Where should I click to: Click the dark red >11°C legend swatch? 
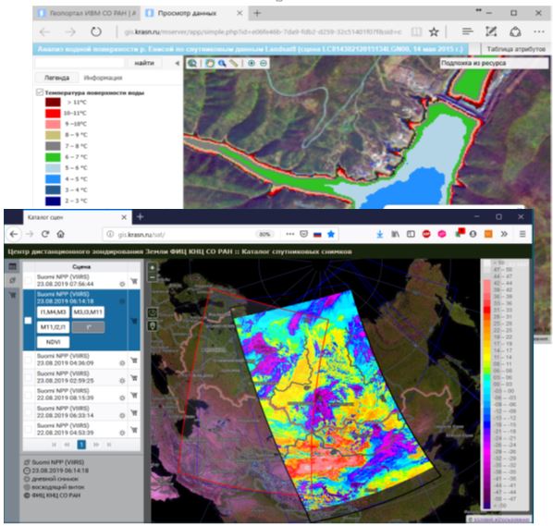[53, 103]
